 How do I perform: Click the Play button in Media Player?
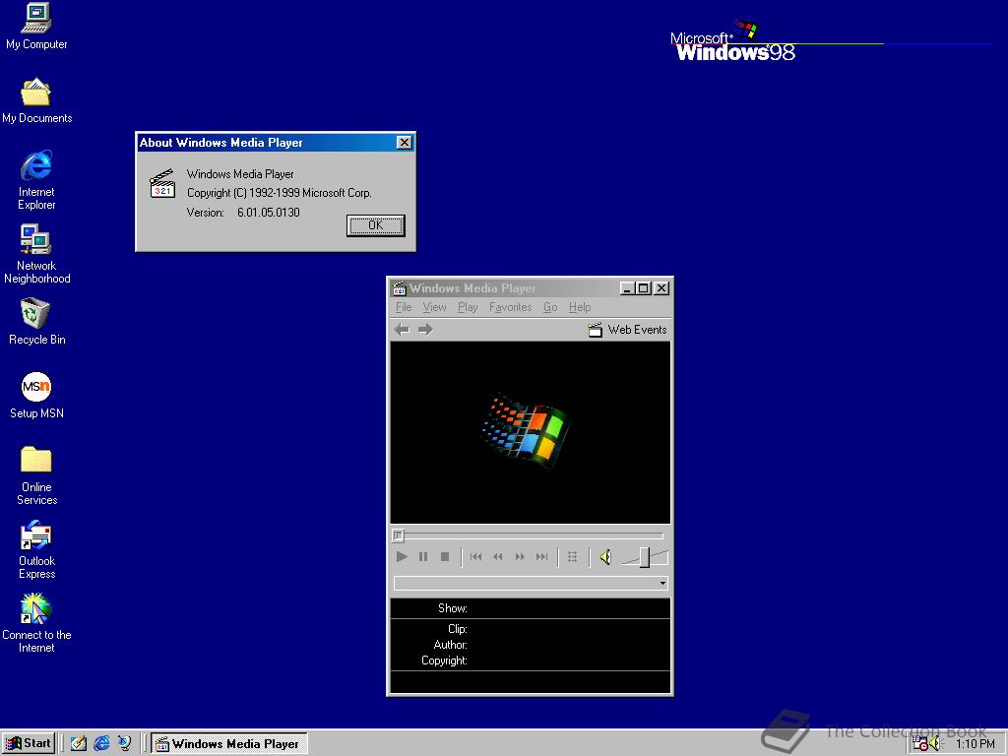click(402, 557)
